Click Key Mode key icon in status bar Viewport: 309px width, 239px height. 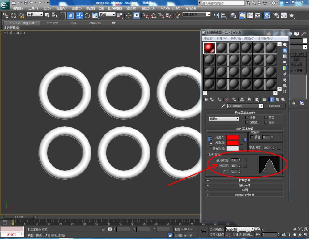click(203, 232)
